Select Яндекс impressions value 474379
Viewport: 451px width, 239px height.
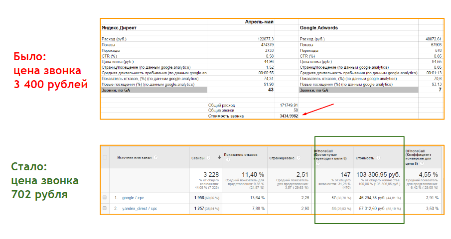tap(267, 45)
